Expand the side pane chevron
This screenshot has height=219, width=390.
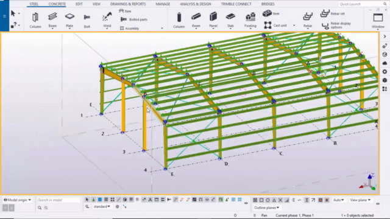(385, 36)
